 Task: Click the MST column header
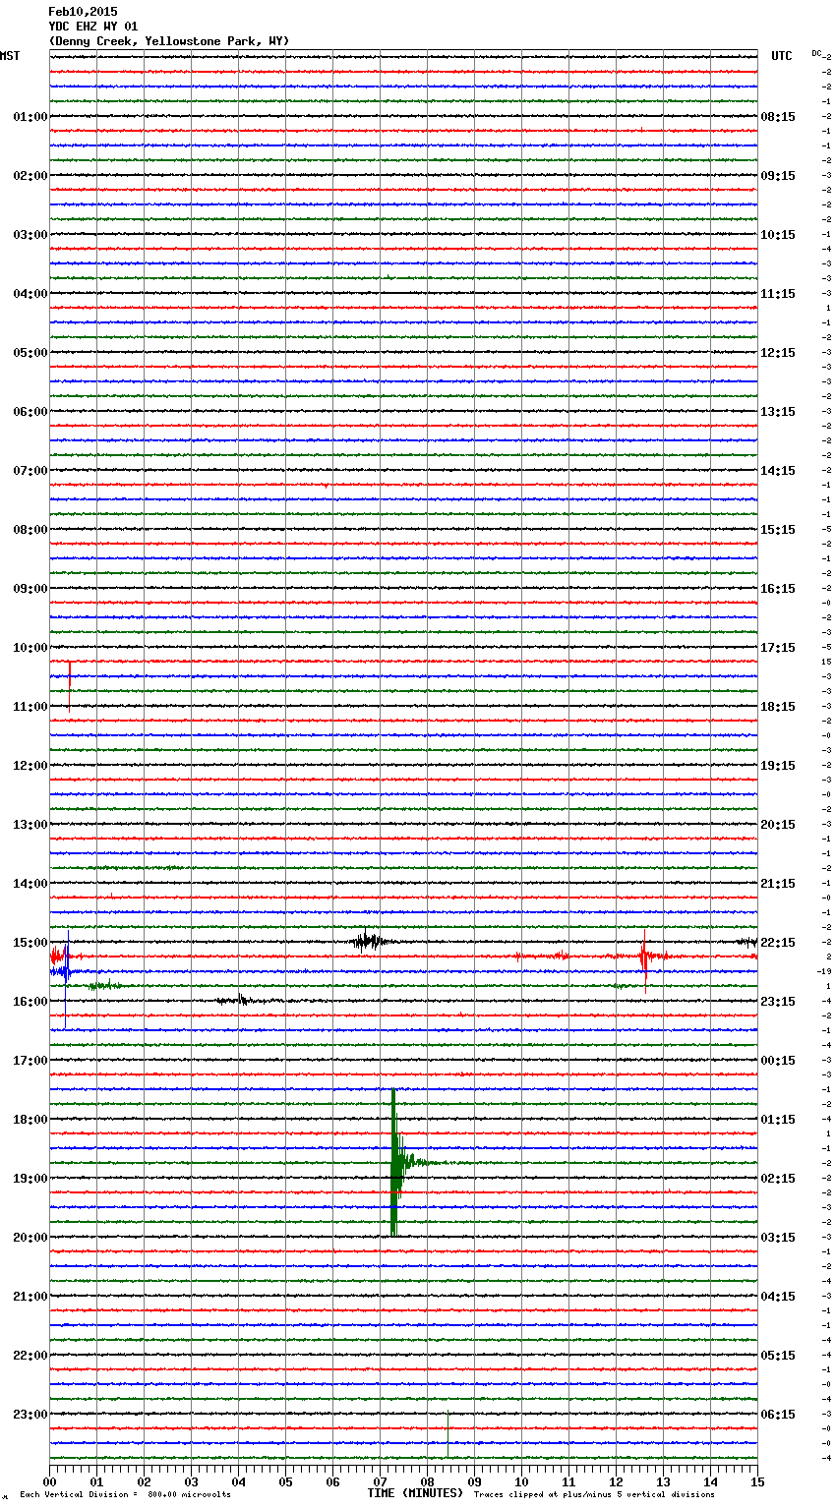tap(10, 56)
